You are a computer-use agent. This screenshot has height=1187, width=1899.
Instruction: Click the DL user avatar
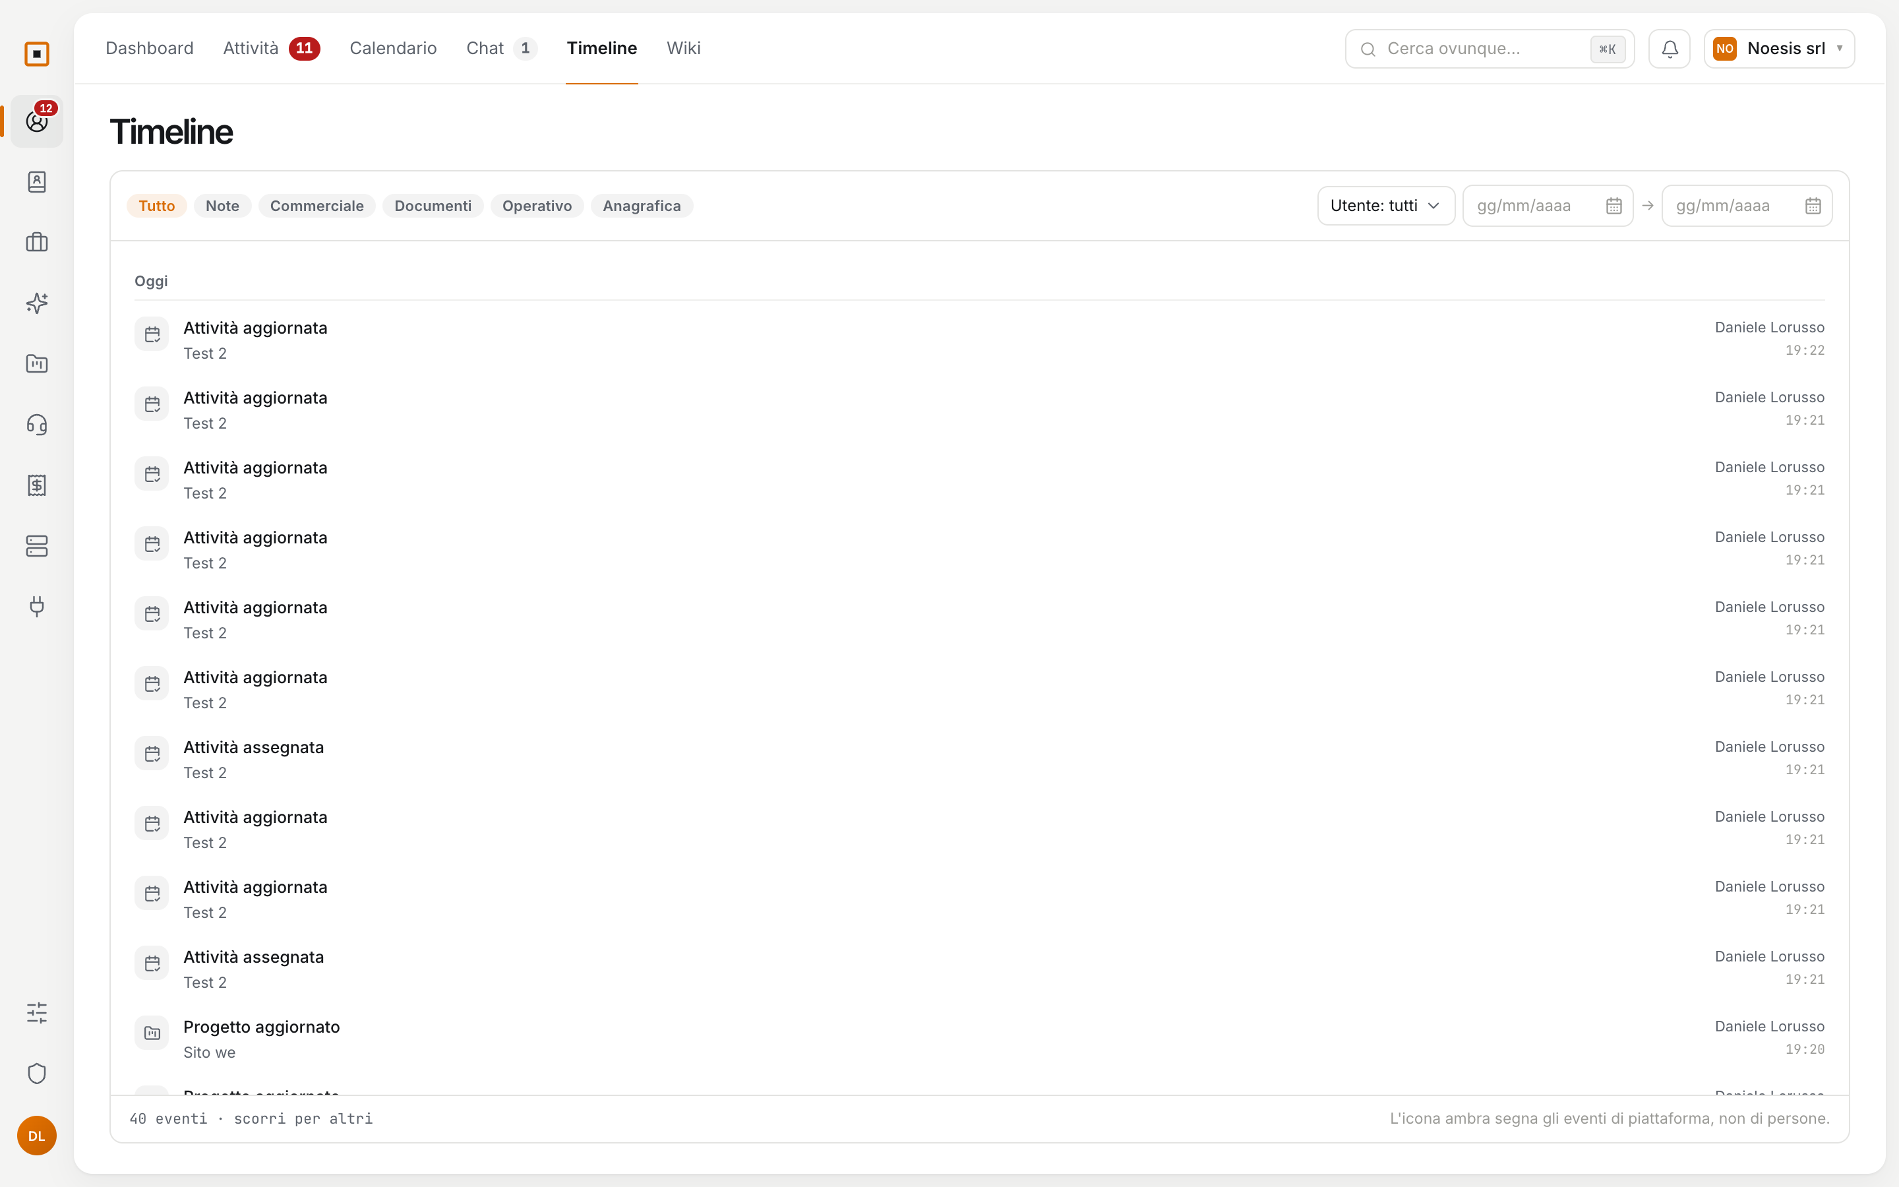37,1135
